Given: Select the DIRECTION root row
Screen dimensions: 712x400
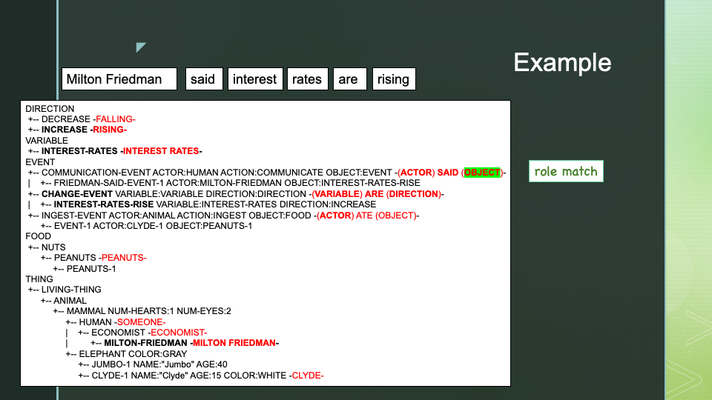Looking at the screenshot, I should [x=50, y=109].
